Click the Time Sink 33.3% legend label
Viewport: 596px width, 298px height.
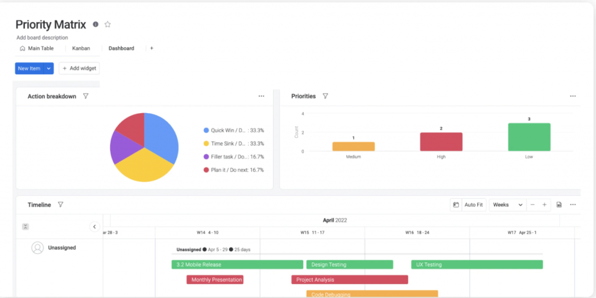237,143
